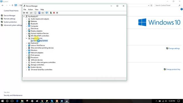Expand the Disk drives category
The width and height of the screenshot is (183, 103).
click(x=27, y=29)
